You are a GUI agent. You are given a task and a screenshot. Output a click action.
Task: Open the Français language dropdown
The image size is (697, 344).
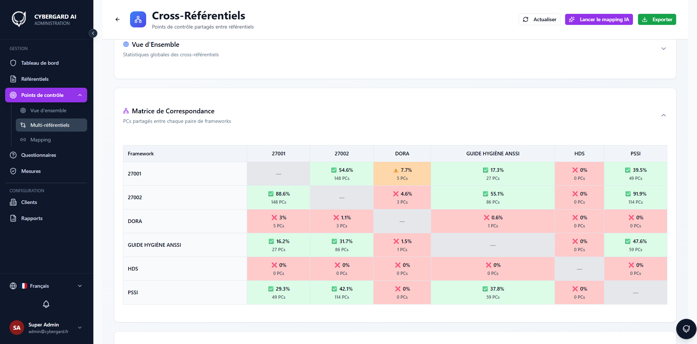(46, 286)
